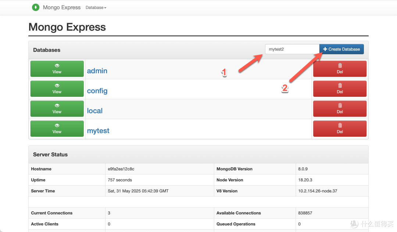Open the config database link
Screen dimensions: 397x232
coord(97,91)
